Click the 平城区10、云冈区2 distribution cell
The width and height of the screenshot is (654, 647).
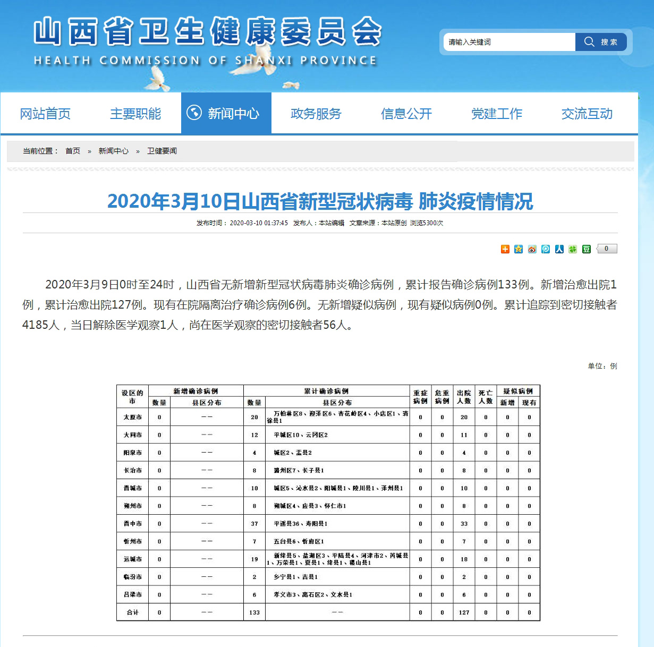(337, 435)
